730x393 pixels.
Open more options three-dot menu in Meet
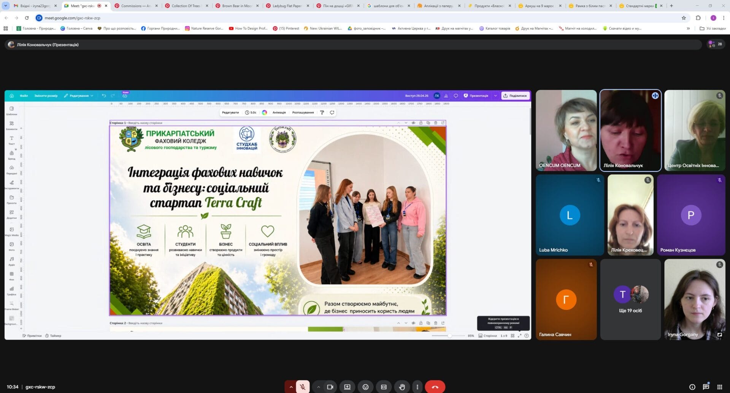[x=417, y=387]
